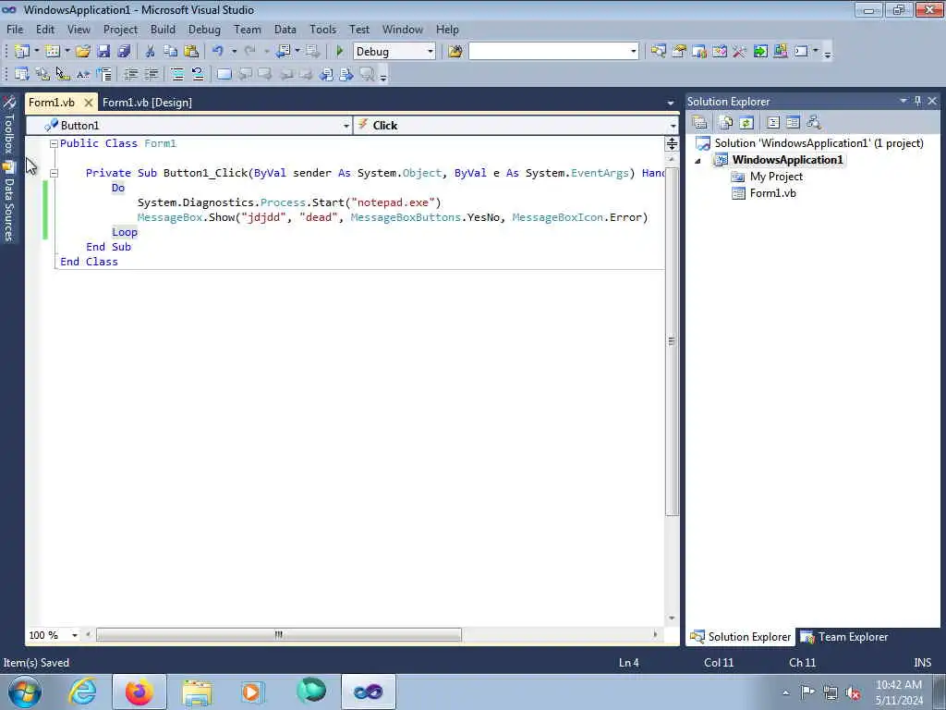Select the Solution 'WindowsApplication1' node

tap(819, 143)
